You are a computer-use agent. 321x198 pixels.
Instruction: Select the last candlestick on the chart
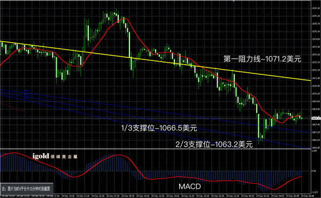point(301,115)
